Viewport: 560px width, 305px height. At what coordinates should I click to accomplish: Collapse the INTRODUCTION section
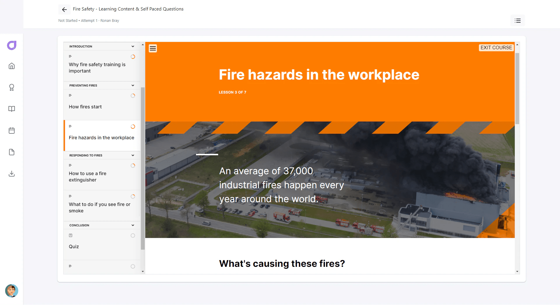point(133,46)
